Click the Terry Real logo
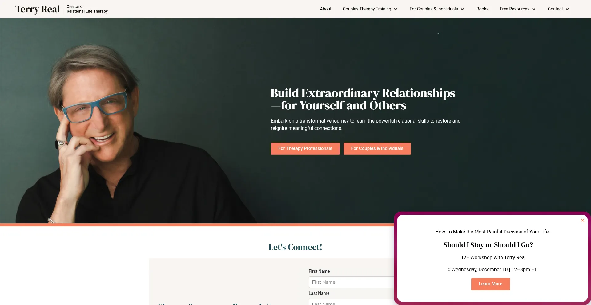The width and height of the screenshot is (591, 305). coord(38,9)
